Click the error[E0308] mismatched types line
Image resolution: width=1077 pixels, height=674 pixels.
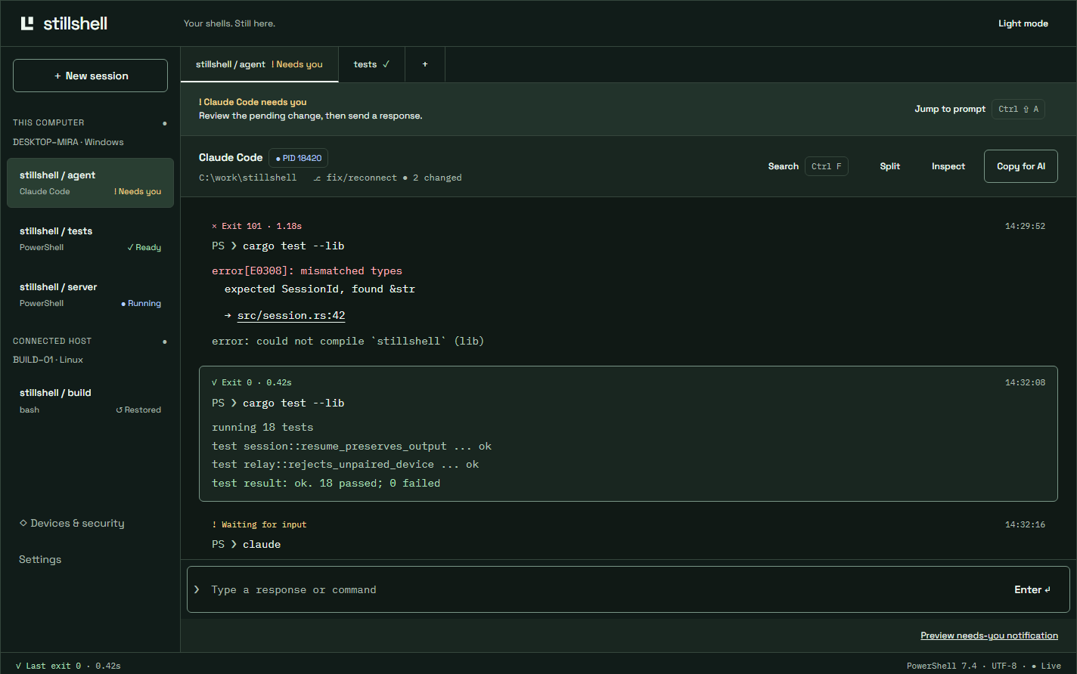pos(307,271)
